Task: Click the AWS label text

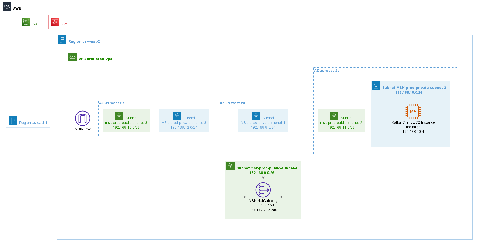Action: pyautogui.click(x=17, y=9)
